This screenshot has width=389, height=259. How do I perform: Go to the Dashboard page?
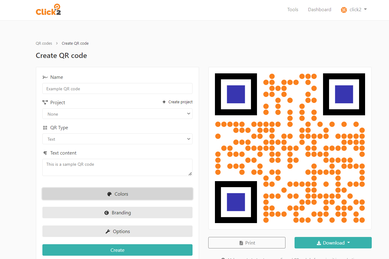[320, 10]
